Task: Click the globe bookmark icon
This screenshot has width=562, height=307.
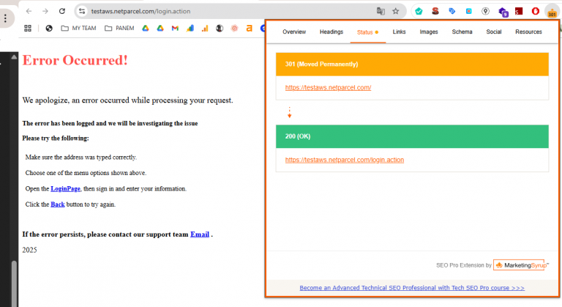Action: tap(49, 28)
